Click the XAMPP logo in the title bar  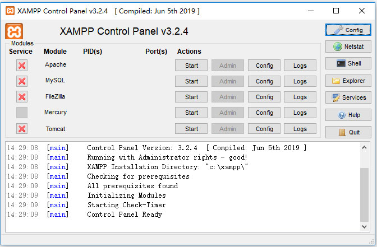(10, 11)
